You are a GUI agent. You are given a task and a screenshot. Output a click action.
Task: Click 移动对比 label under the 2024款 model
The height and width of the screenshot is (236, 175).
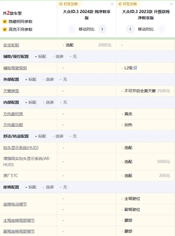click(x=87, y=29)
